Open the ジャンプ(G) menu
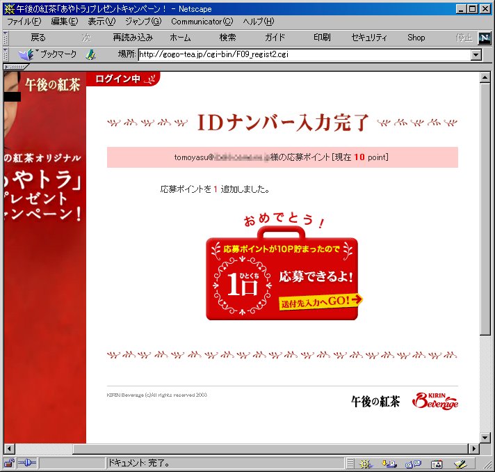This screenshot has height=472, width=495. pyautogui.click(x=143, y=22)
